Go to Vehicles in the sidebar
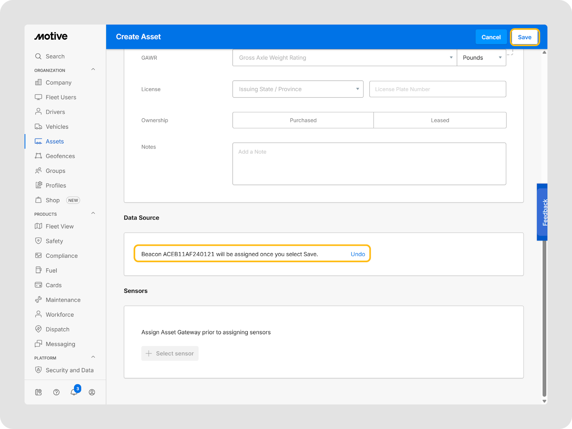The height and width of the screenshot is (429, 572). click(57, 127)
